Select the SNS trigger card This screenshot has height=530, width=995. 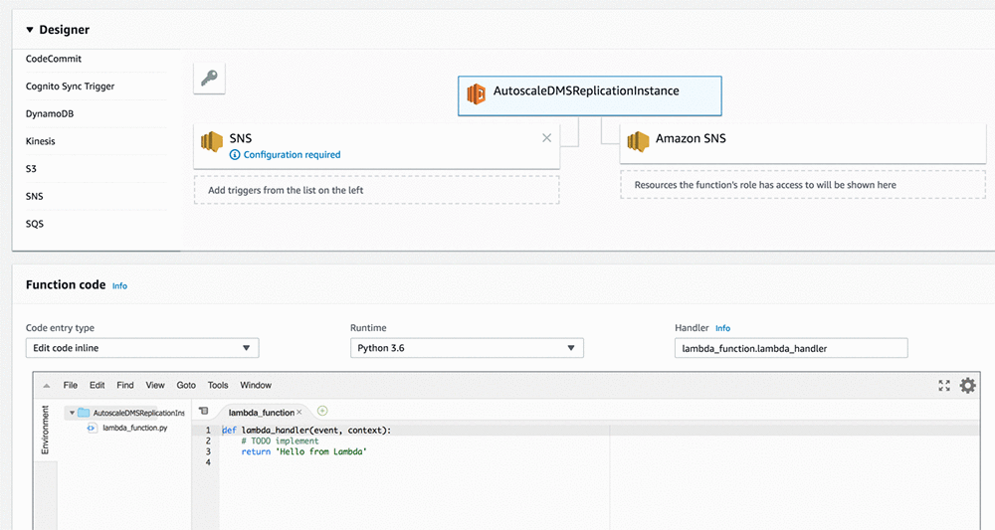point(376,146)
